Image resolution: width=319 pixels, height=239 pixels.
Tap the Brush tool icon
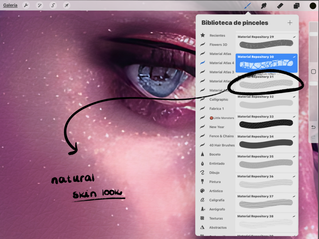coord(247,6)
